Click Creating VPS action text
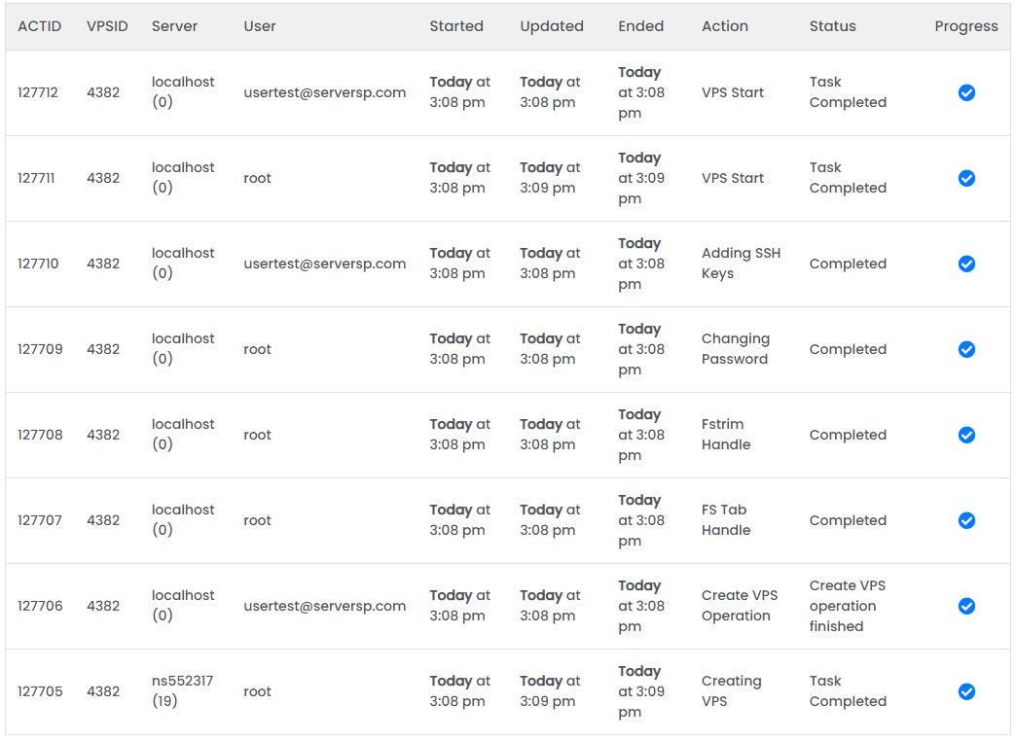The width and height of the screenshot is (1016, 740). pyautogui.click(x=731, y=690)
